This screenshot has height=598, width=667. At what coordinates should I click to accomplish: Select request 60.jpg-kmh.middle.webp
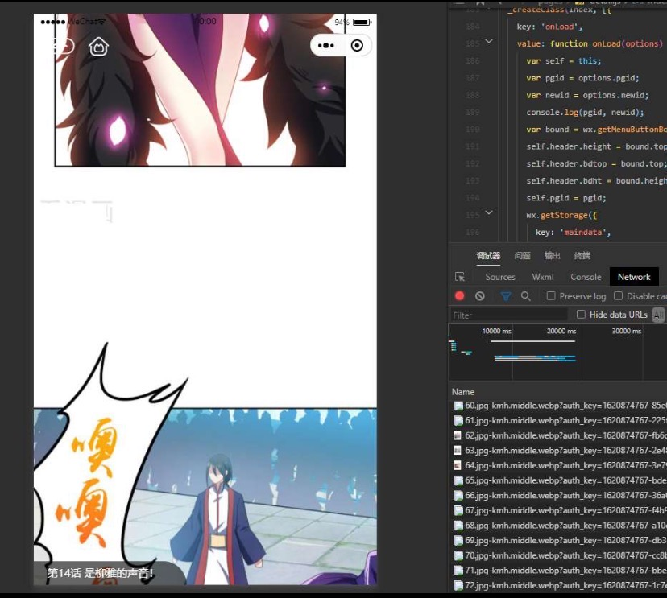pos(559,406)
